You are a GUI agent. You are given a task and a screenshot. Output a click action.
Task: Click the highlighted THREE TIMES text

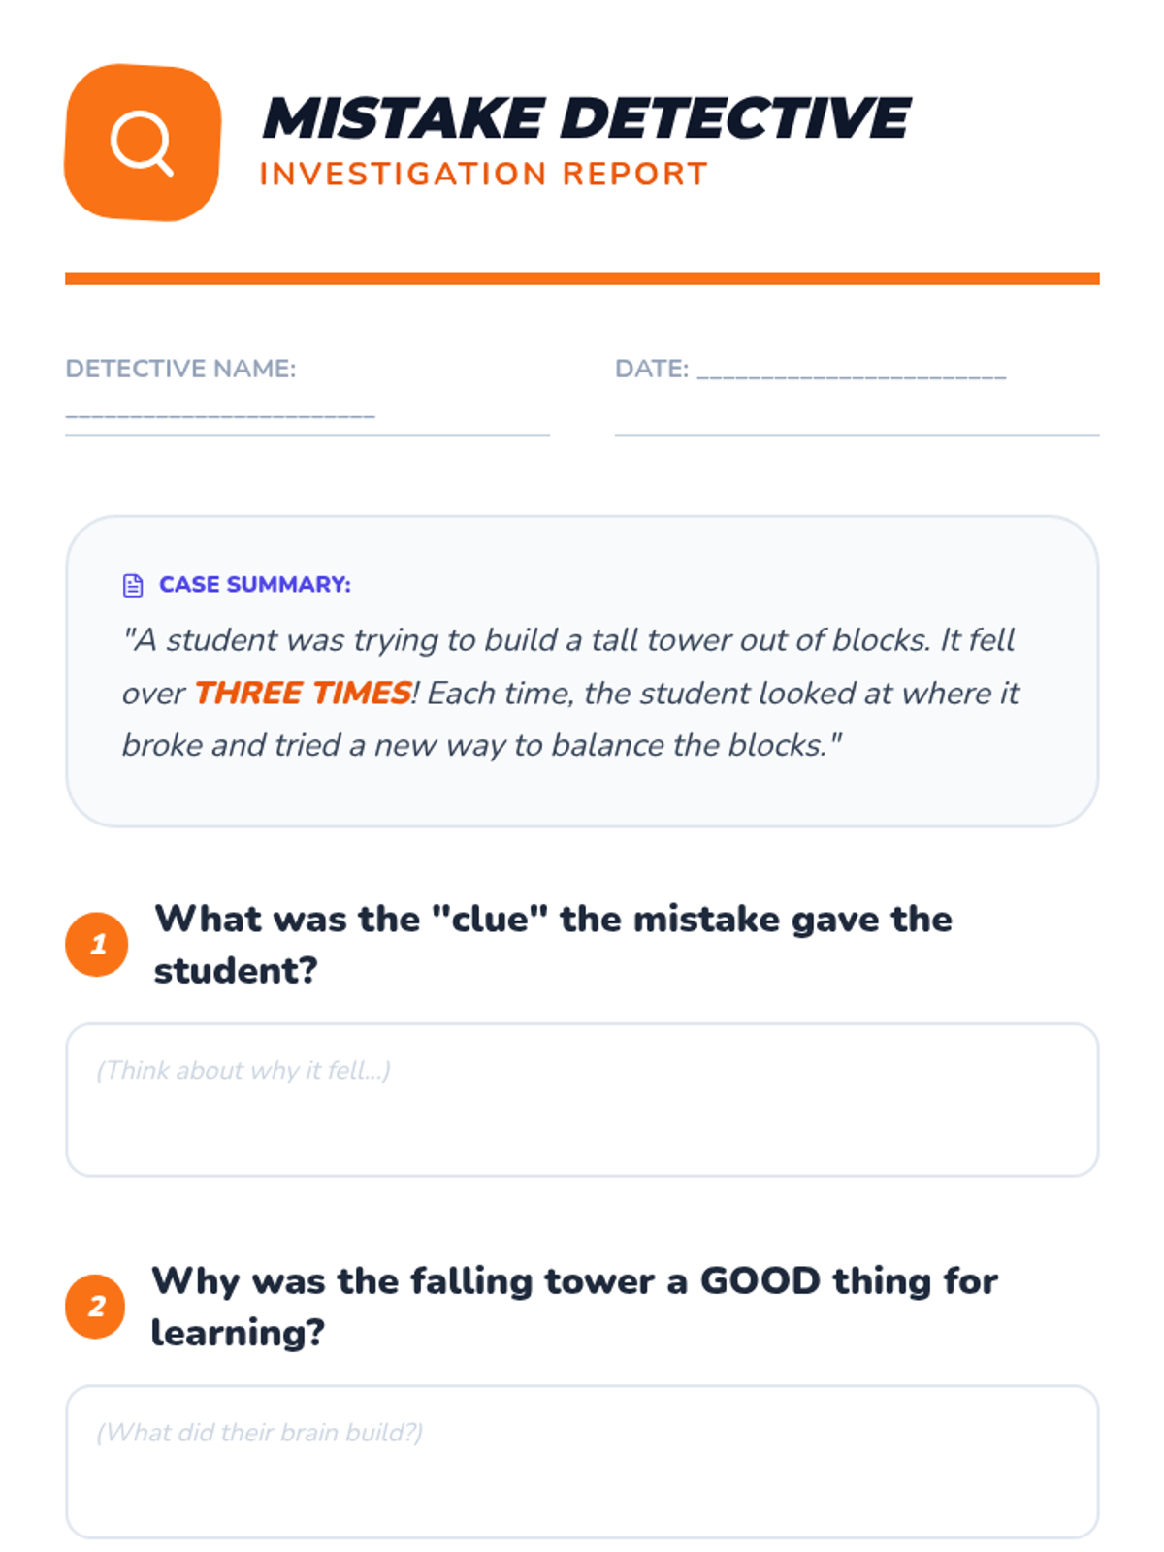click(303, 693)
